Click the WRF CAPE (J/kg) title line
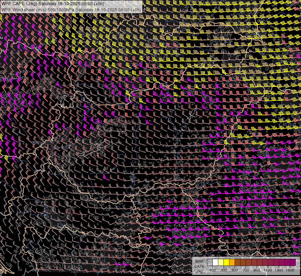Screen dimensions: 301x276 (x=53, y=4)
